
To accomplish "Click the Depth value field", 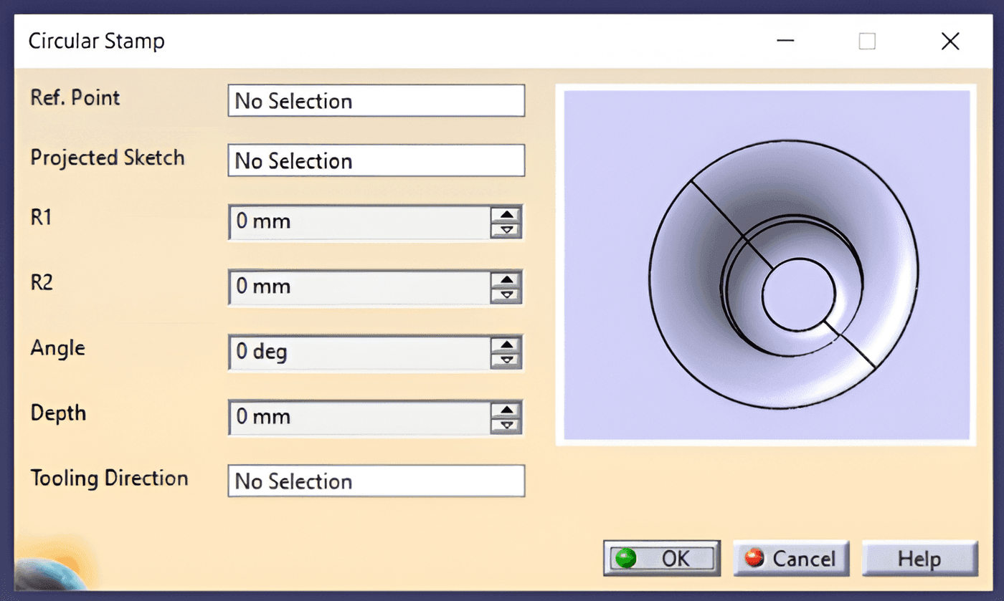I will 359,418.
